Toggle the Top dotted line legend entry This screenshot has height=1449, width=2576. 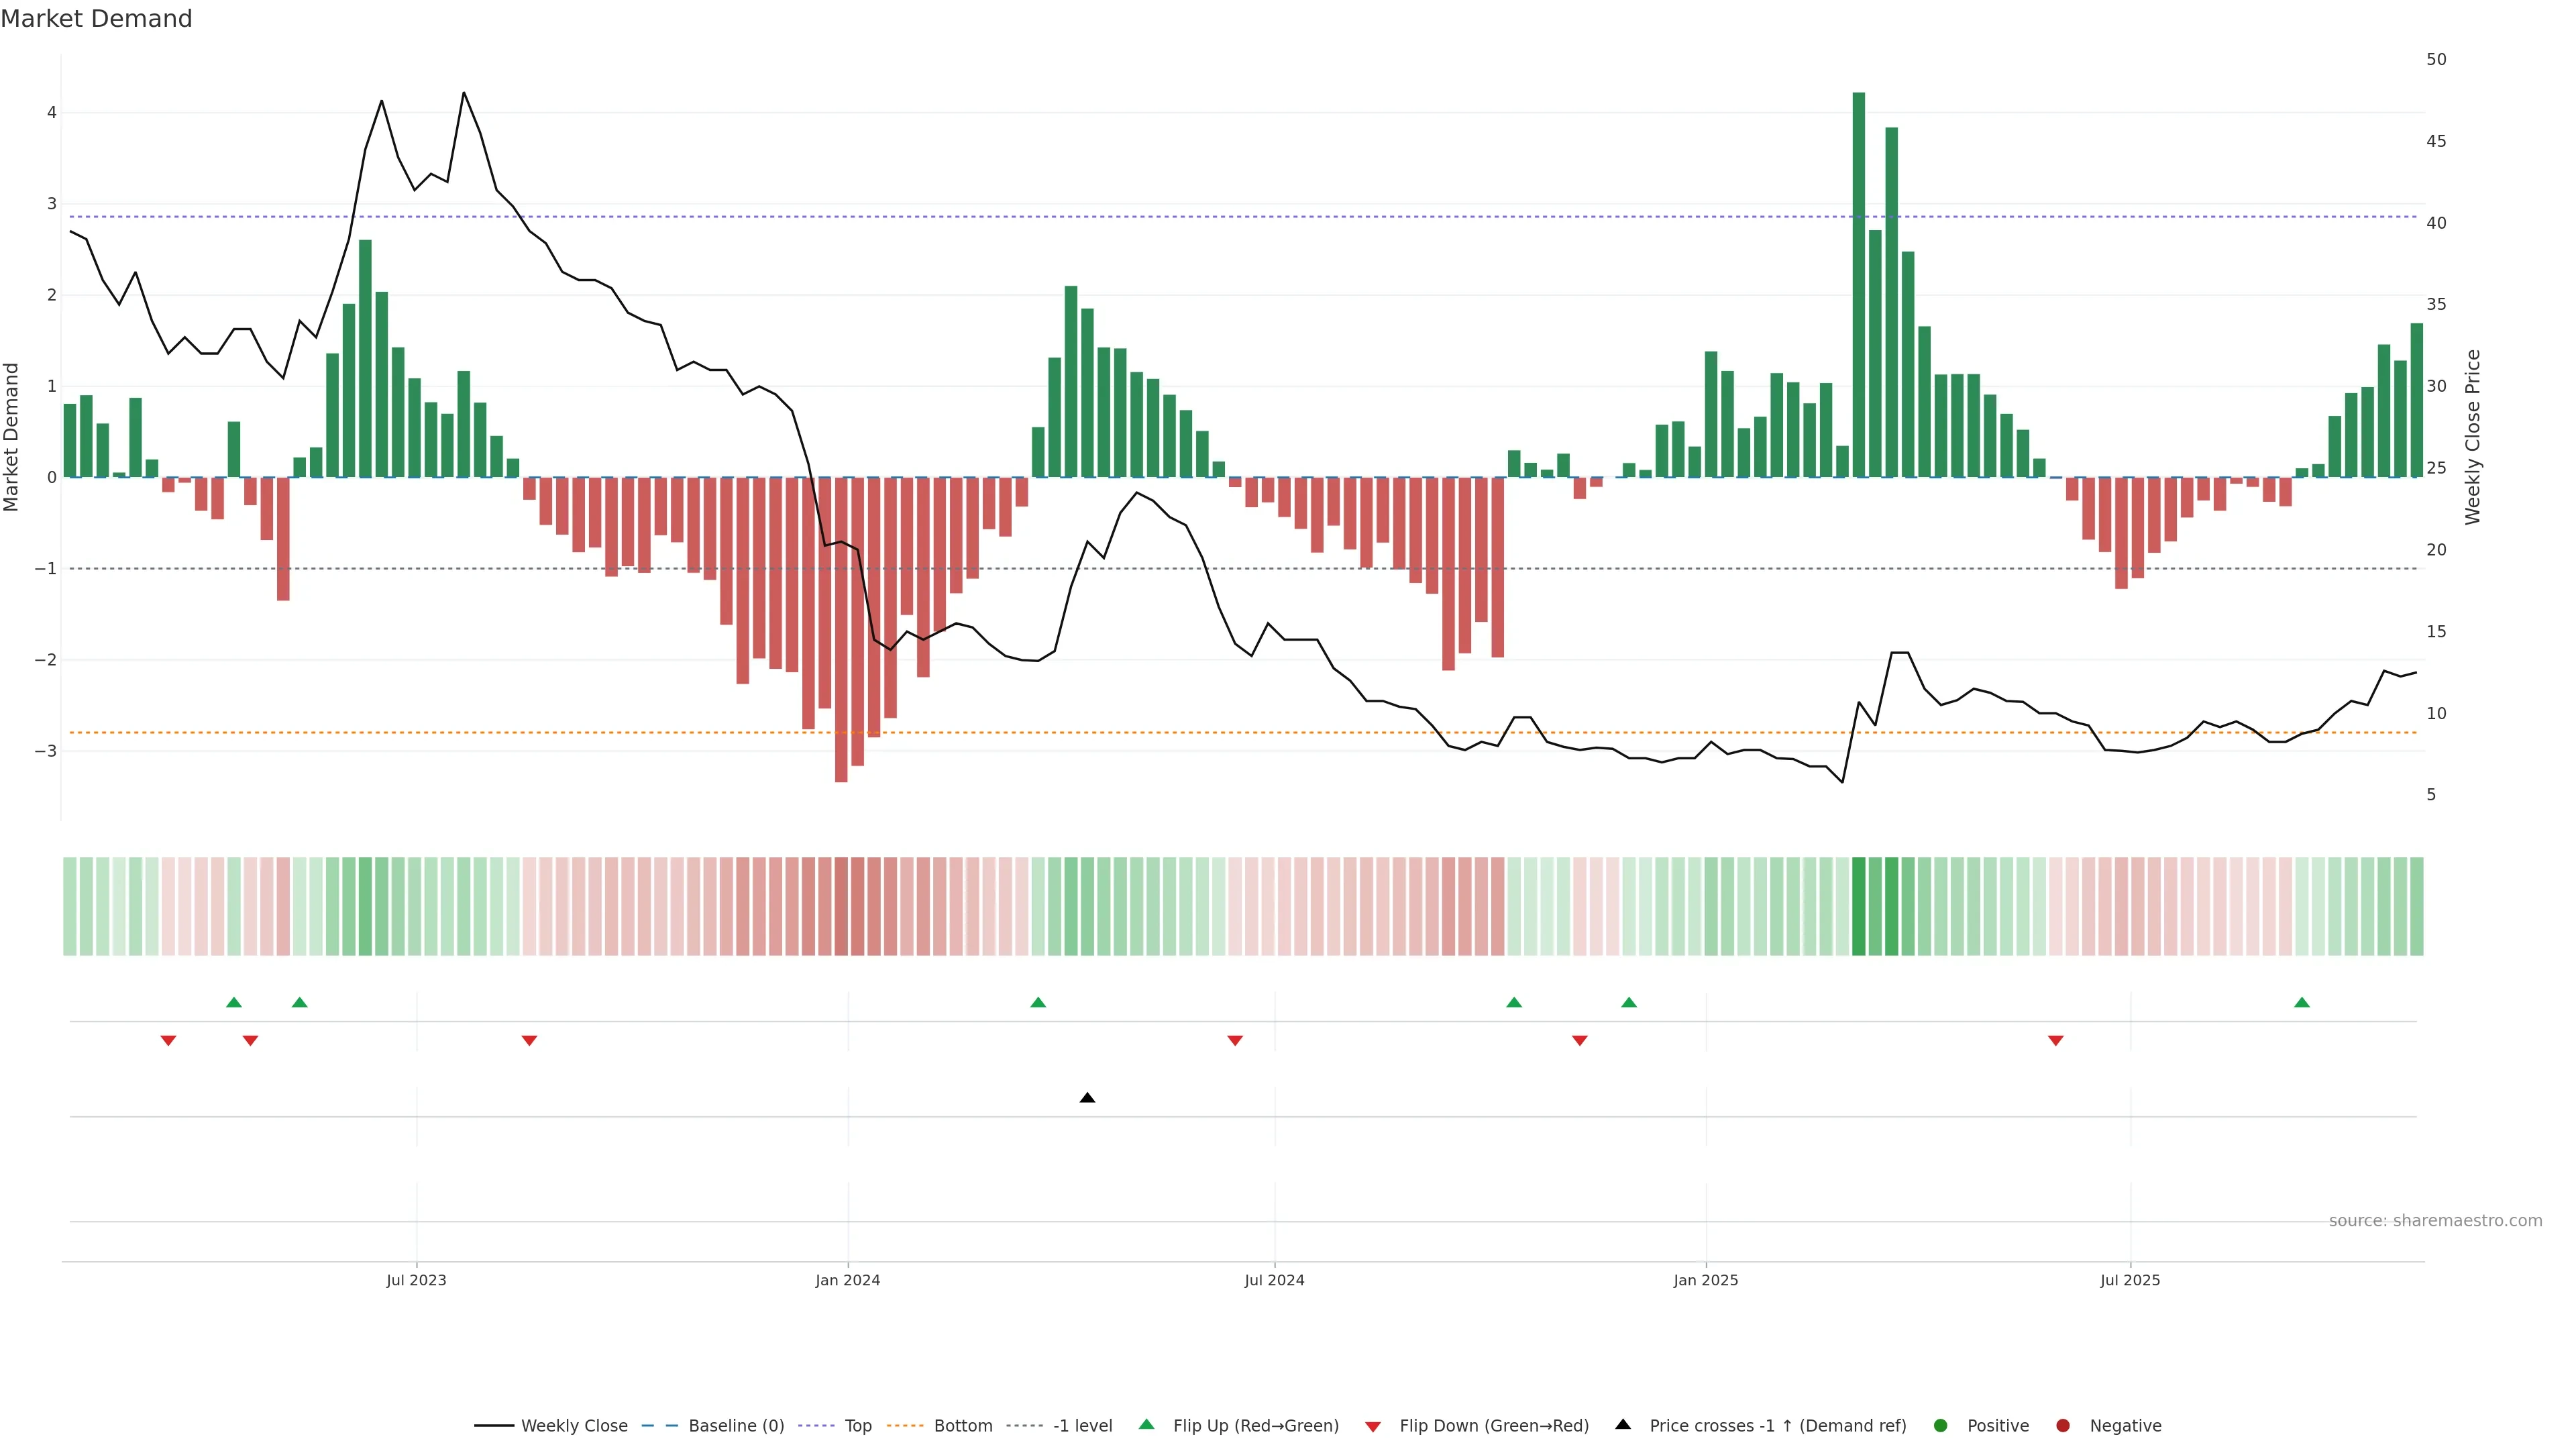coord(857,1425)
